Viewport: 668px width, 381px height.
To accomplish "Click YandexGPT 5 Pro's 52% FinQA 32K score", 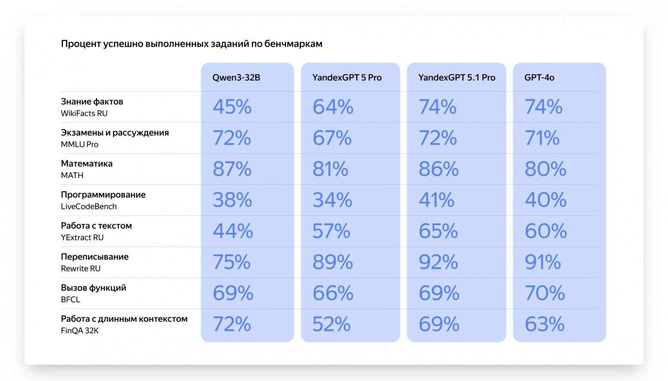I will [331, 324].
